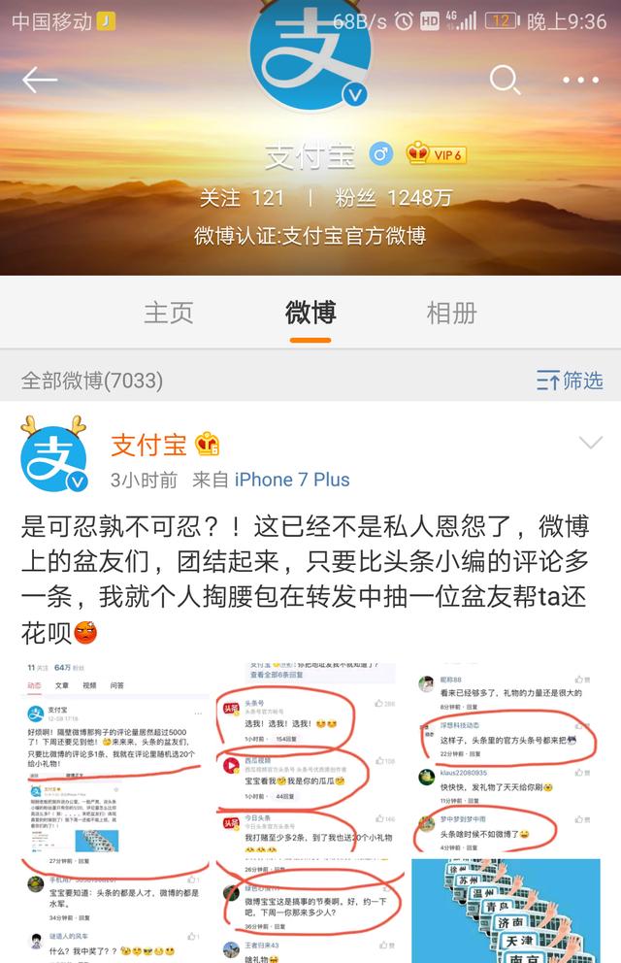Tap the crown badge beside post author name
The width and height of the screenshot is (621, 963).
[207, 444]
